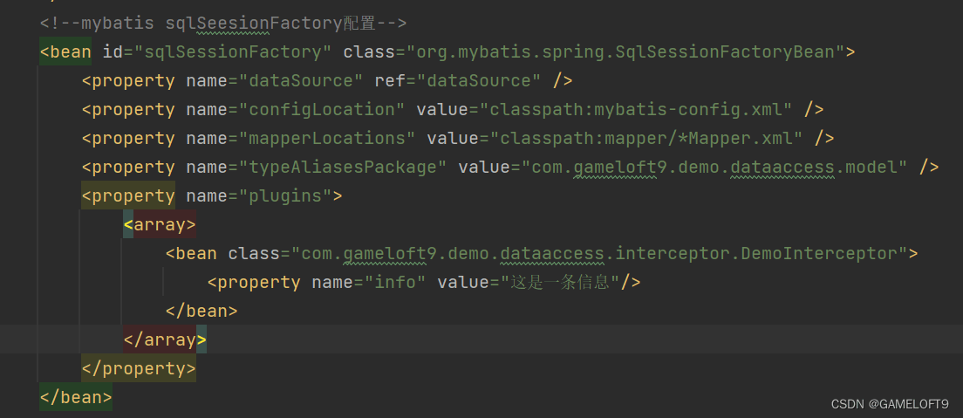The width and height of the screenshot is (963, 418).
Task: Click the Chinese info value string
Action: [x=559, y=283]
